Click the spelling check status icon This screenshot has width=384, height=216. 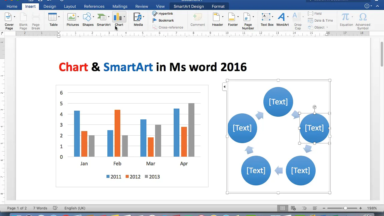click(55, 208)
